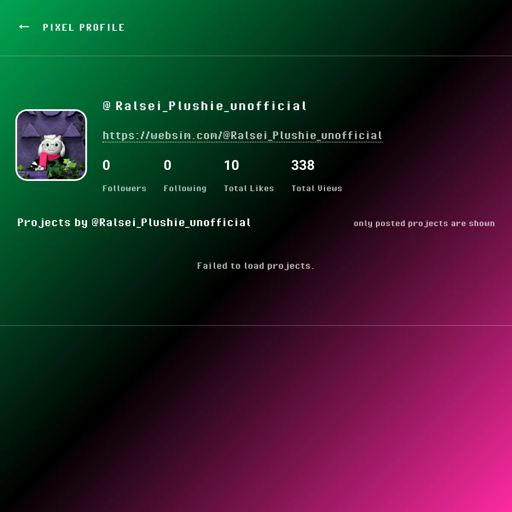Click the @ symbol before the username
The height and width of the screenshot is (512, 512).
(107, 105)
